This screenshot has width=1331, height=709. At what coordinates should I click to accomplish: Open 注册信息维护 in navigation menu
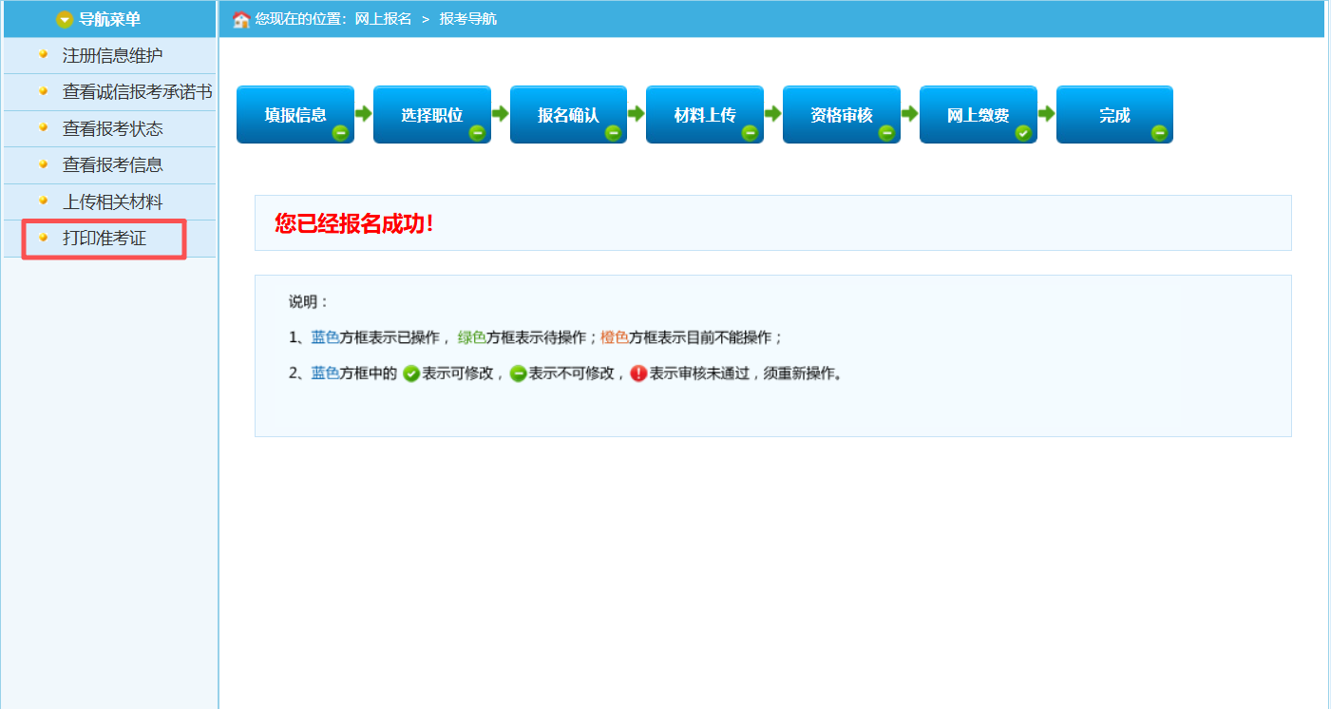click(x=112, y=55)
